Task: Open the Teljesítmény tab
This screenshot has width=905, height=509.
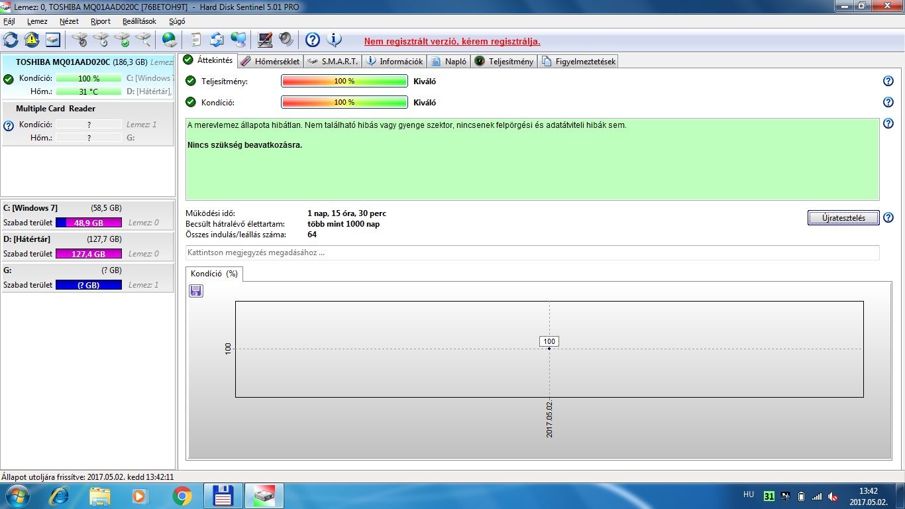Action: [504, 61]
